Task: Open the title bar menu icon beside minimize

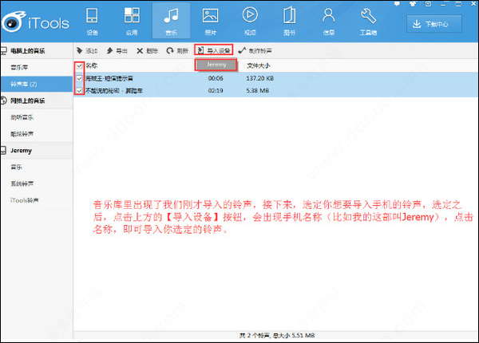Action: (428, 4)
